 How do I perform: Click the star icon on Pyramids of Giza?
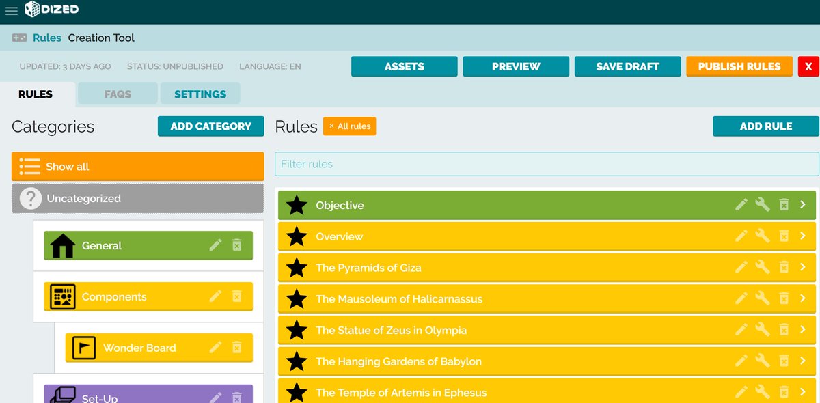click(297, 268)
